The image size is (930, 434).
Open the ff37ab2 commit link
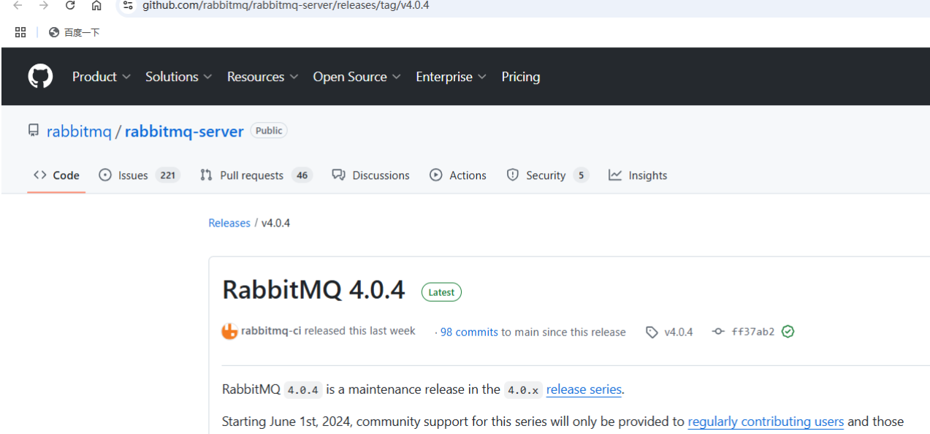click(752, 332)
